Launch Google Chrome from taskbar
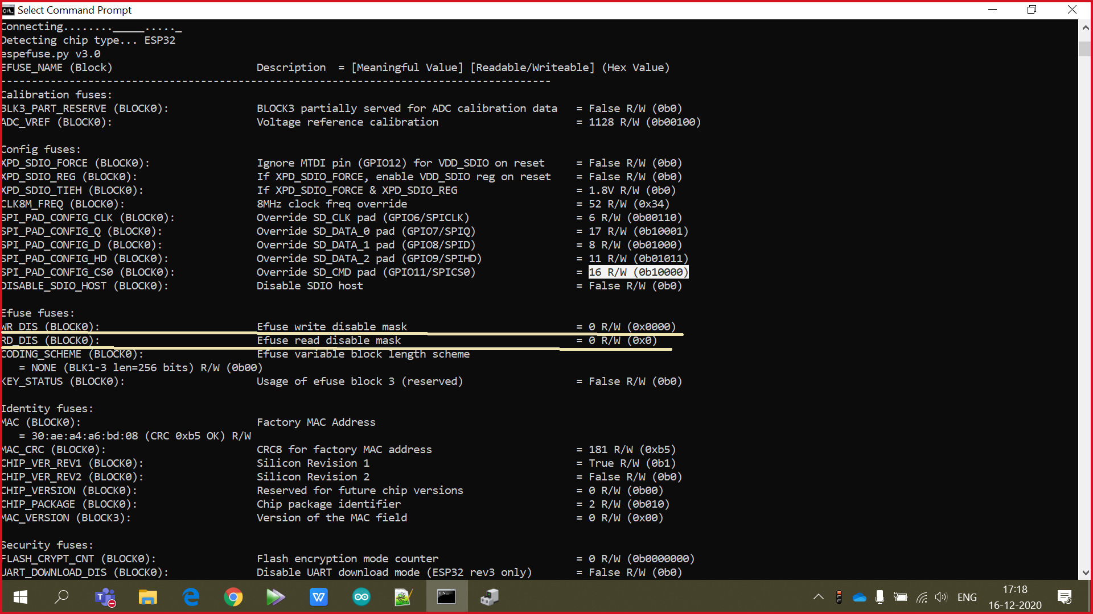 tap(233, 597)
